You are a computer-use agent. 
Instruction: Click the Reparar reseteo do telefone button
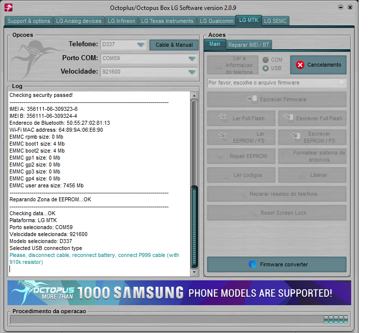tap(277, 194)
